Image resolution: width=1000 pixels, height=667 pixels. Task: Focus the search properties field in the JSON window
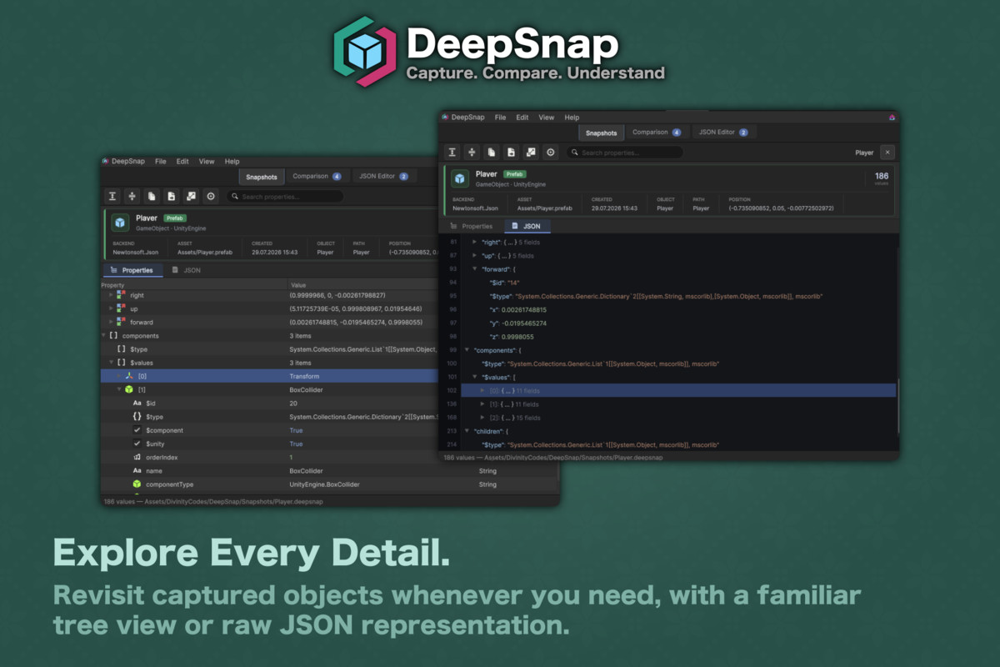[624, 153]
